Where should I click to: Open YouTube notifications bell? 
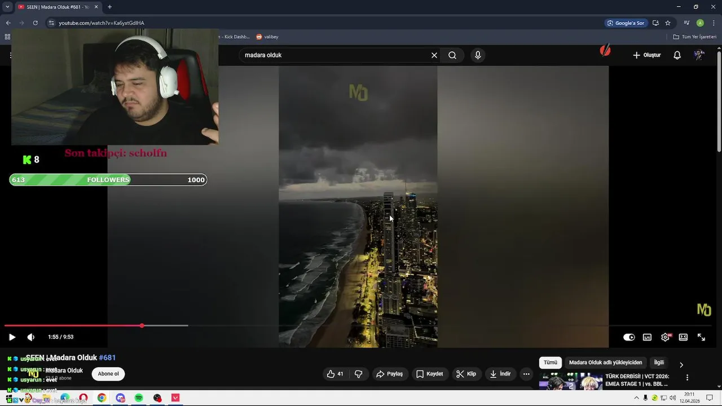677,55
